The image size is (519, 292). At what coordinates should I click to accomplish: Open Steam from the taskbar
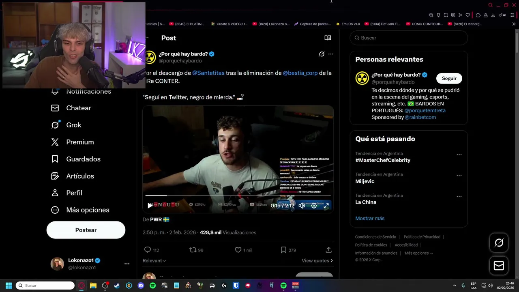coord(117,286)
